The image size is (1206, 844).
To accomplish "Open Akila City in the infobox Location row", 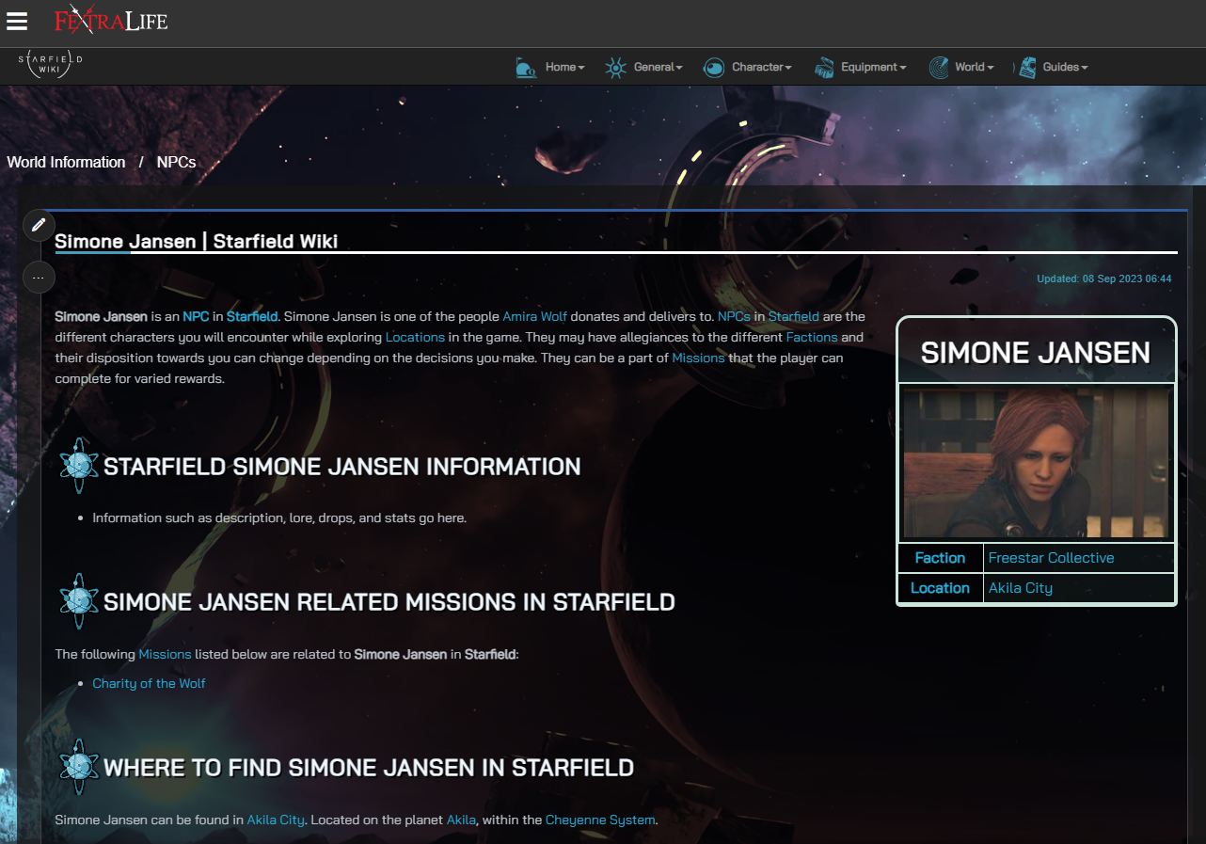I will [x=1020, y=588].
